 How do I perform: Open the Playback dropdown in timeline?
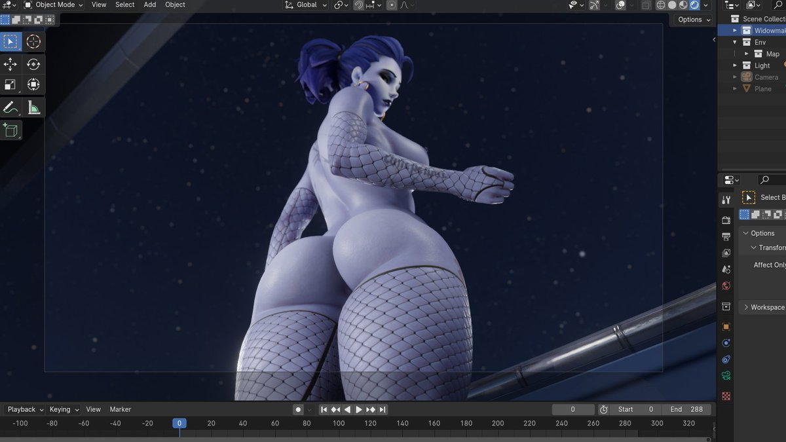(x=25, y=409)
